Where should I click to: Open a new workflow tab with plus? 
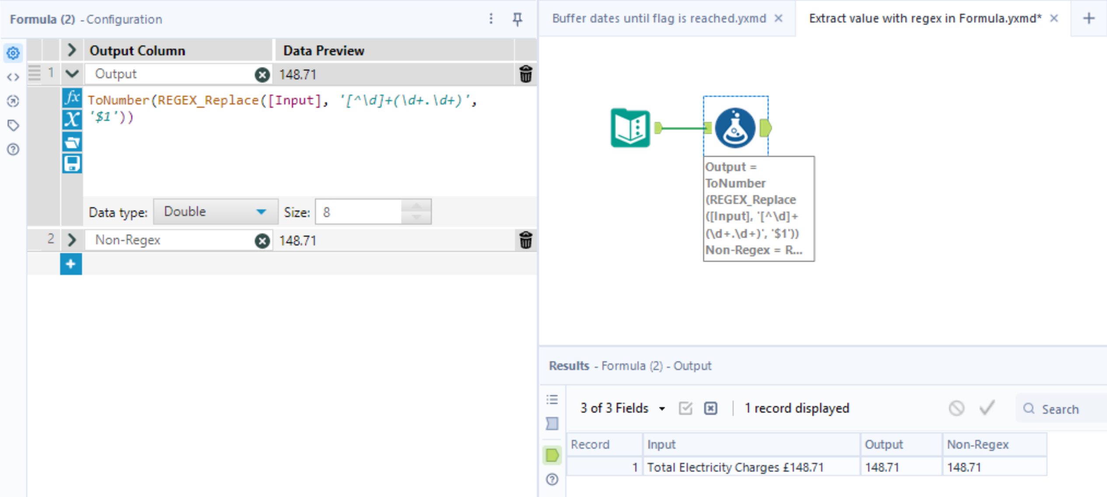[x=1089, y=18]
